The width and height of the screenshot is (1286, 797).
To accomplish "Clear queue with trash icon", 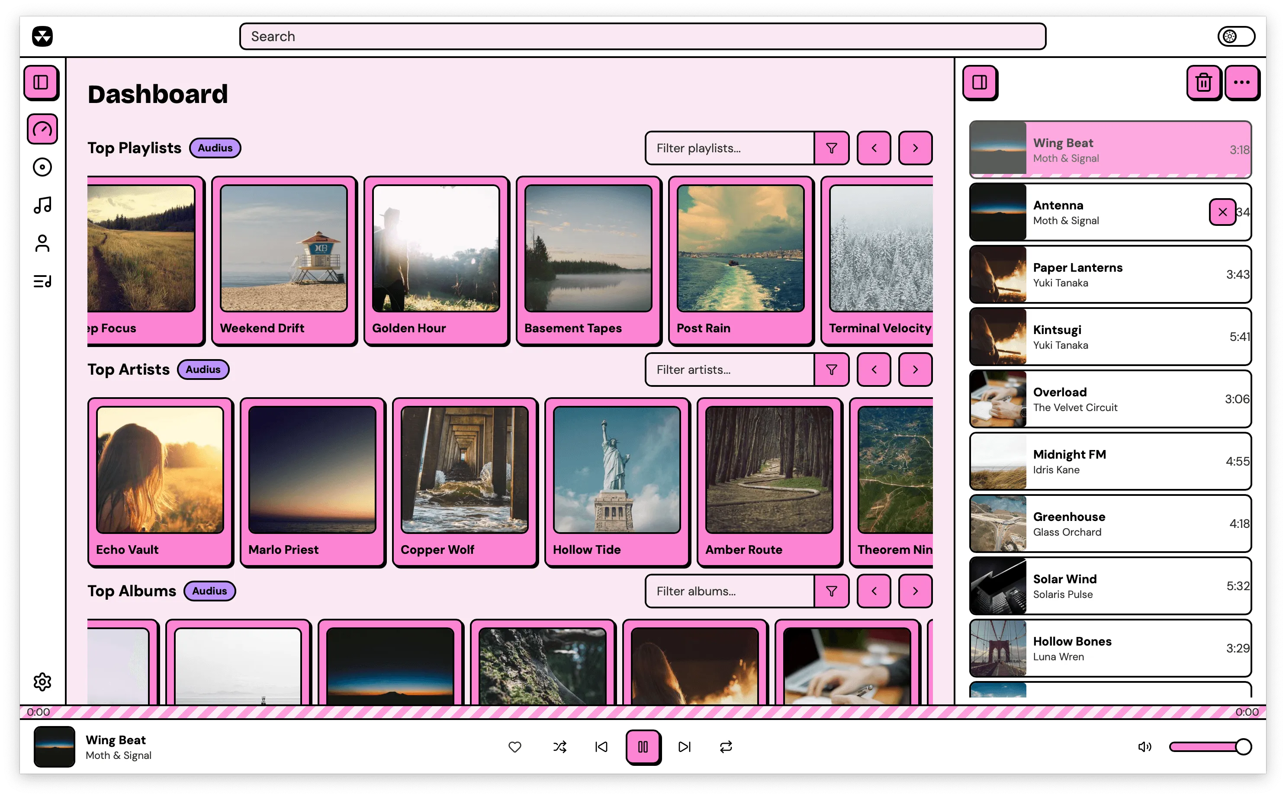I will [x=1203, y=82].
